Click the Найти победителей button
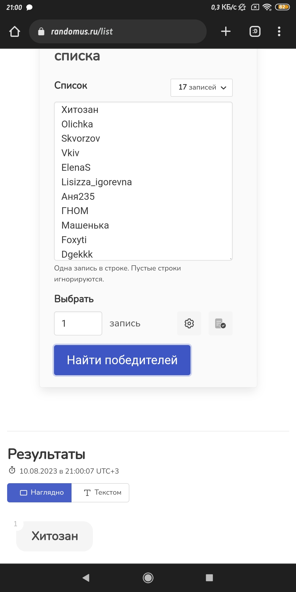 (x=122, y=360)
